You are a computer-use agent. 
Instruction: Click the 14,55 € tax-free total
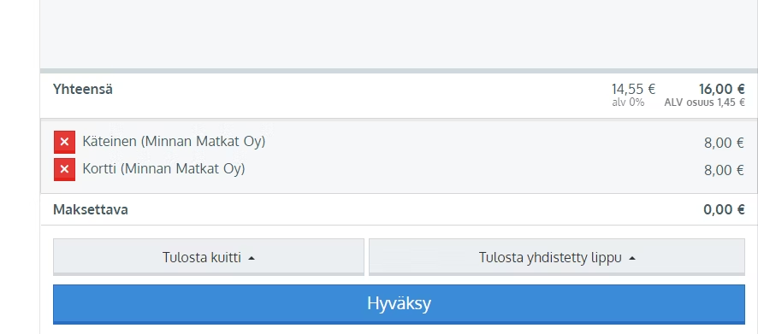(633, 90)
